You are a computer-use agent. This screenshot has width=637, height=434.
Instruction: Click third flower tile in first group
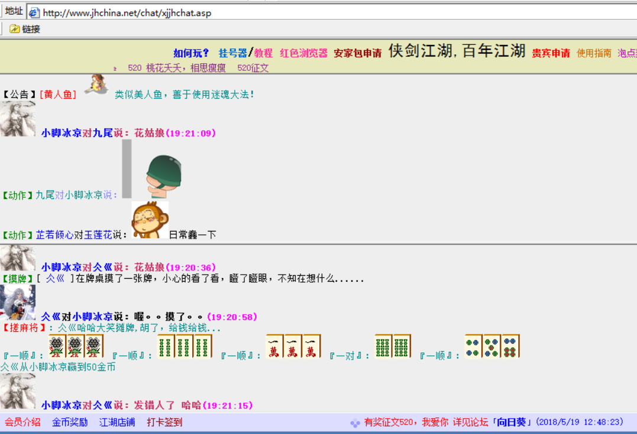[94, 347]
